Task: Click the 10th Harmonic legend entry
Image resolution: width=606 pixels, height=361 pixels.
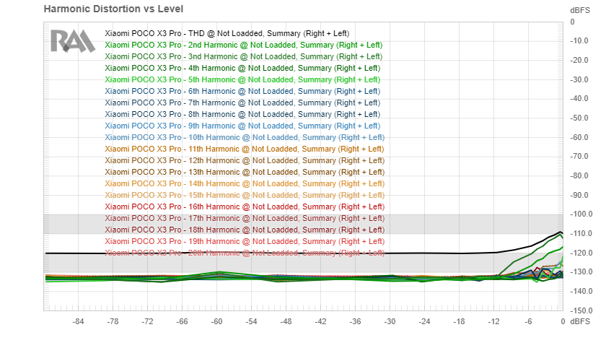Action: pos(245,138)
